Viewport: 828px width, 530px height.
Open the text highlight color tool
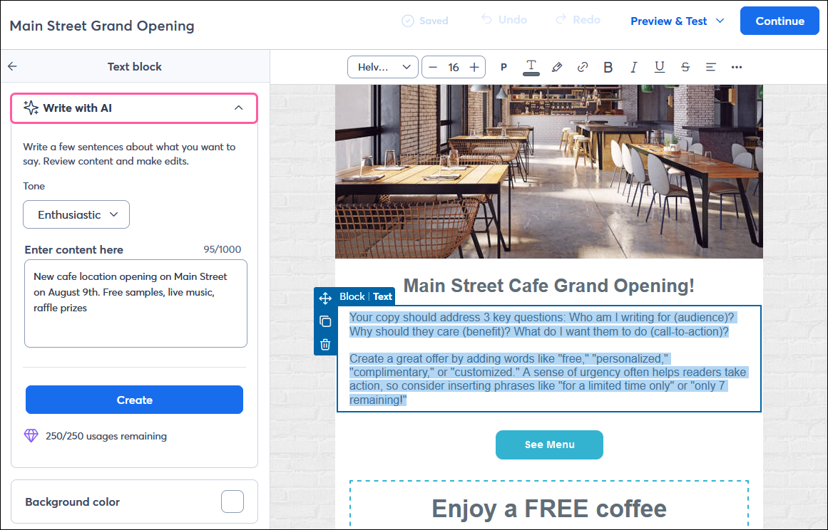pyautogui.click(x=557, y=66)
